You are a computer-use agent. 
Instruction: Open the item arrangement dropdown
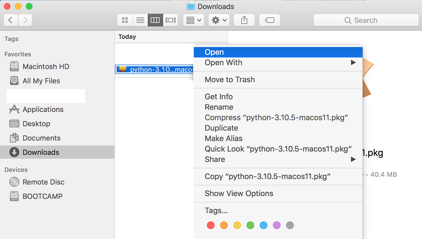point(194,20)
